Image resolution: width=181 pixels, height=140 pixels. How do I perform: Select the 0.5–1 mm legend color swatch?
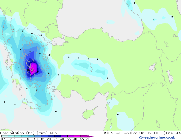coord(11,136)
